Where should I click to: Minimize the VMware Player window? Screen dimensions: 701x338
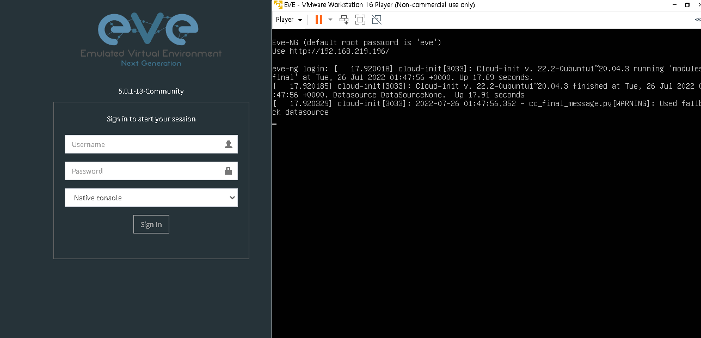[x=674, y=5]
